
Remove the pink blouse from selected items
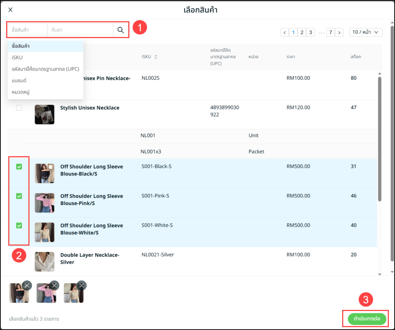[54, 285]
